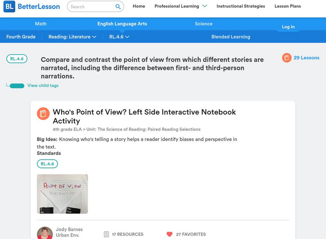Click the orange lessons count icon
Viewport: 326px width, 239px height.
click(x=286, y=58)
